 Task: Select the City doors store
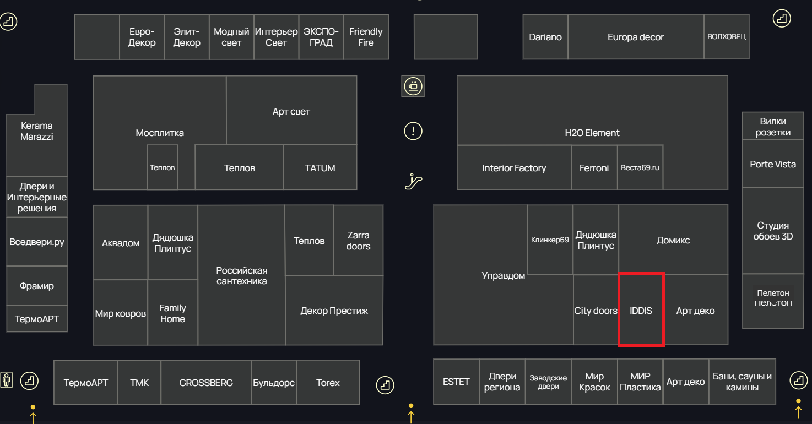pos(596,311)
